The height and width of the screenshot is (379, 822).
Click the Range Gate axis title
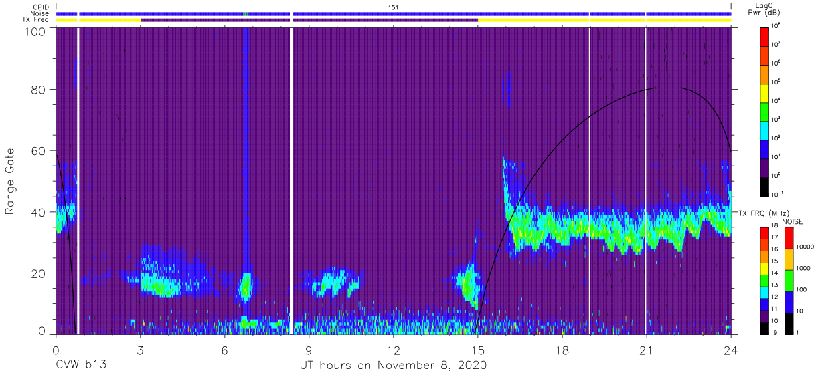[x=10, y=180]
